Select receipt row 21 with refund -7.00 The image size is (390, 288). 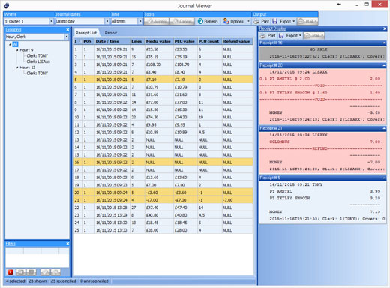[163, 200]
